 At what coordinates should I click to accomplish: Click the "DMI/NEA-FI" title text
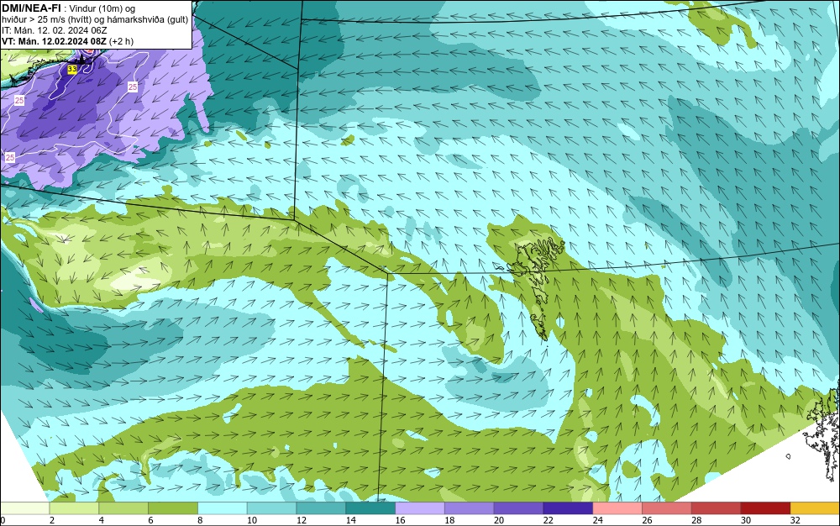(31, 8)
